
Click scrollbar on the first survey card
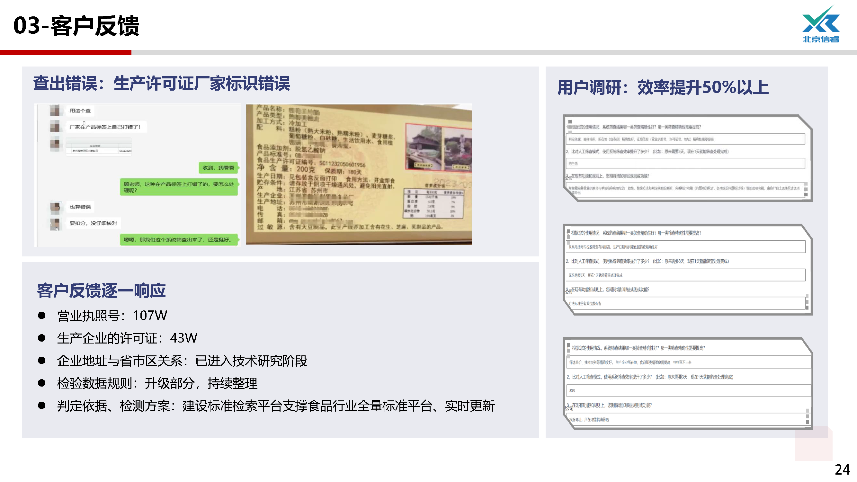point(806,190)
